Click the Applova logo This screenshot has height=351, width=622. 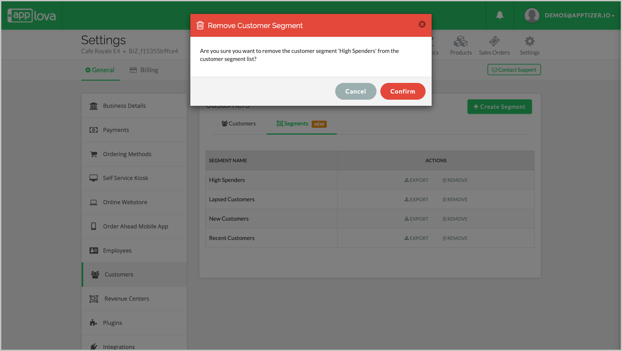pos(32,15)
